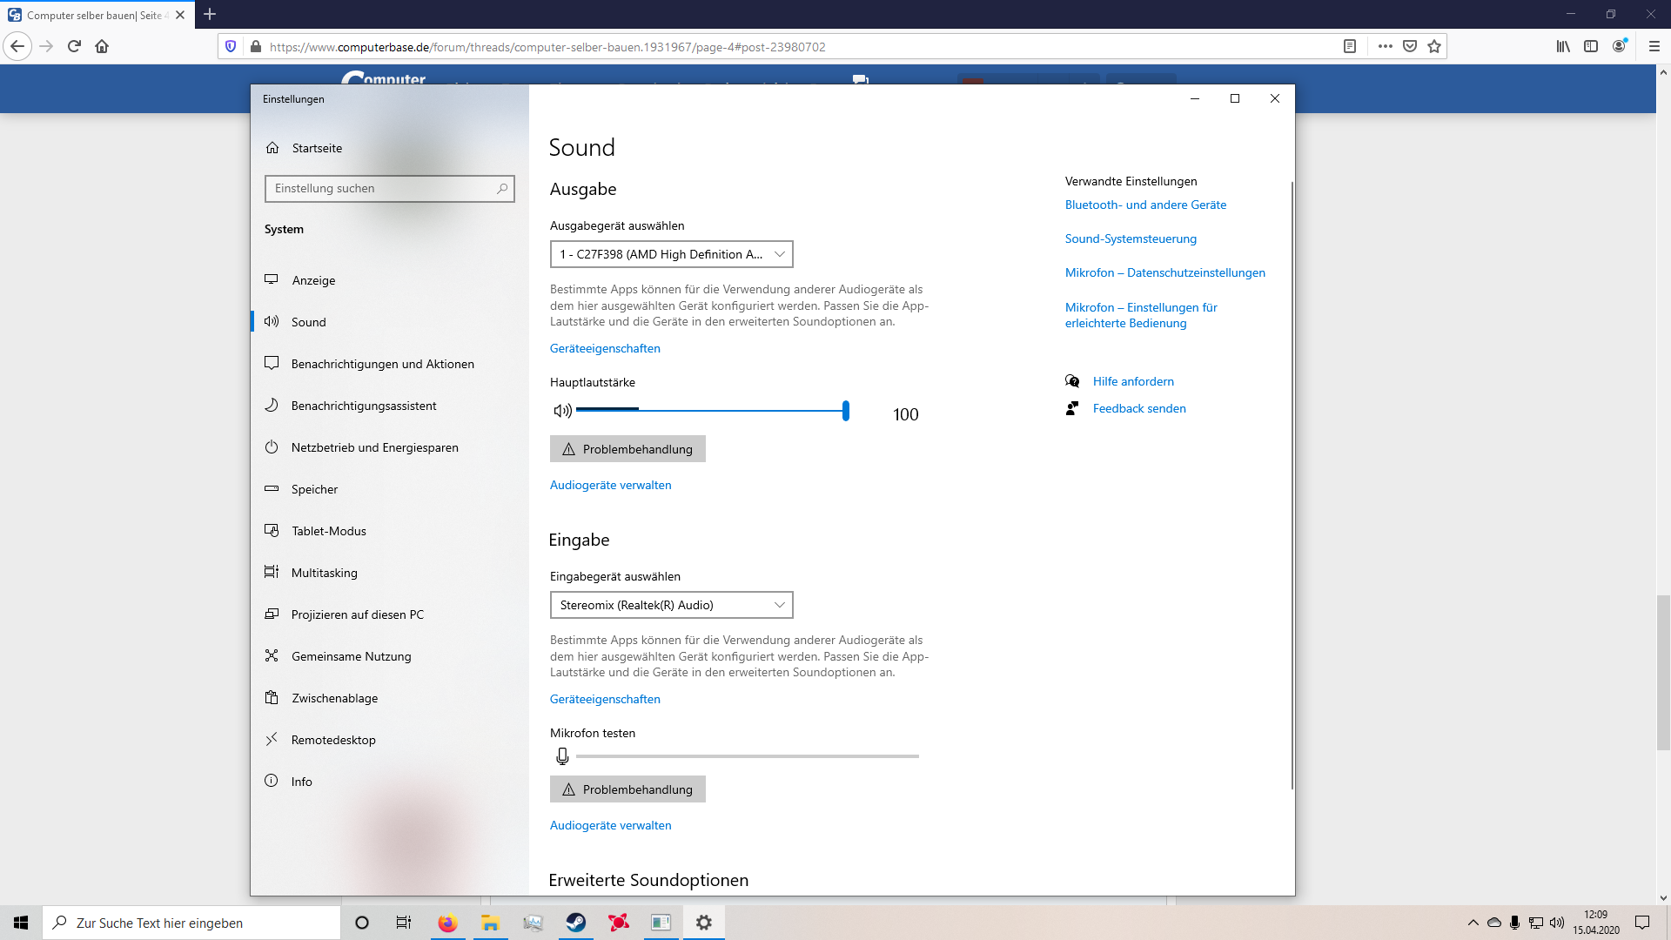Open Speicher settings page

click(390, 489)
